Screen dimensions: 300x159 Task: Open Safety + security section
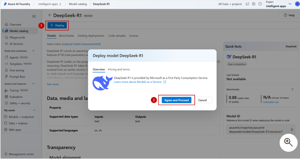(20, 103)
